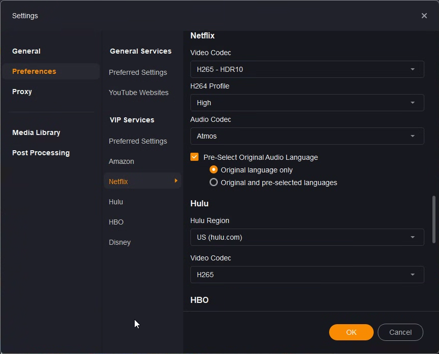This screenshot has height=354, width=439.
Task: Go to Media Library settings
Action: 36,132
